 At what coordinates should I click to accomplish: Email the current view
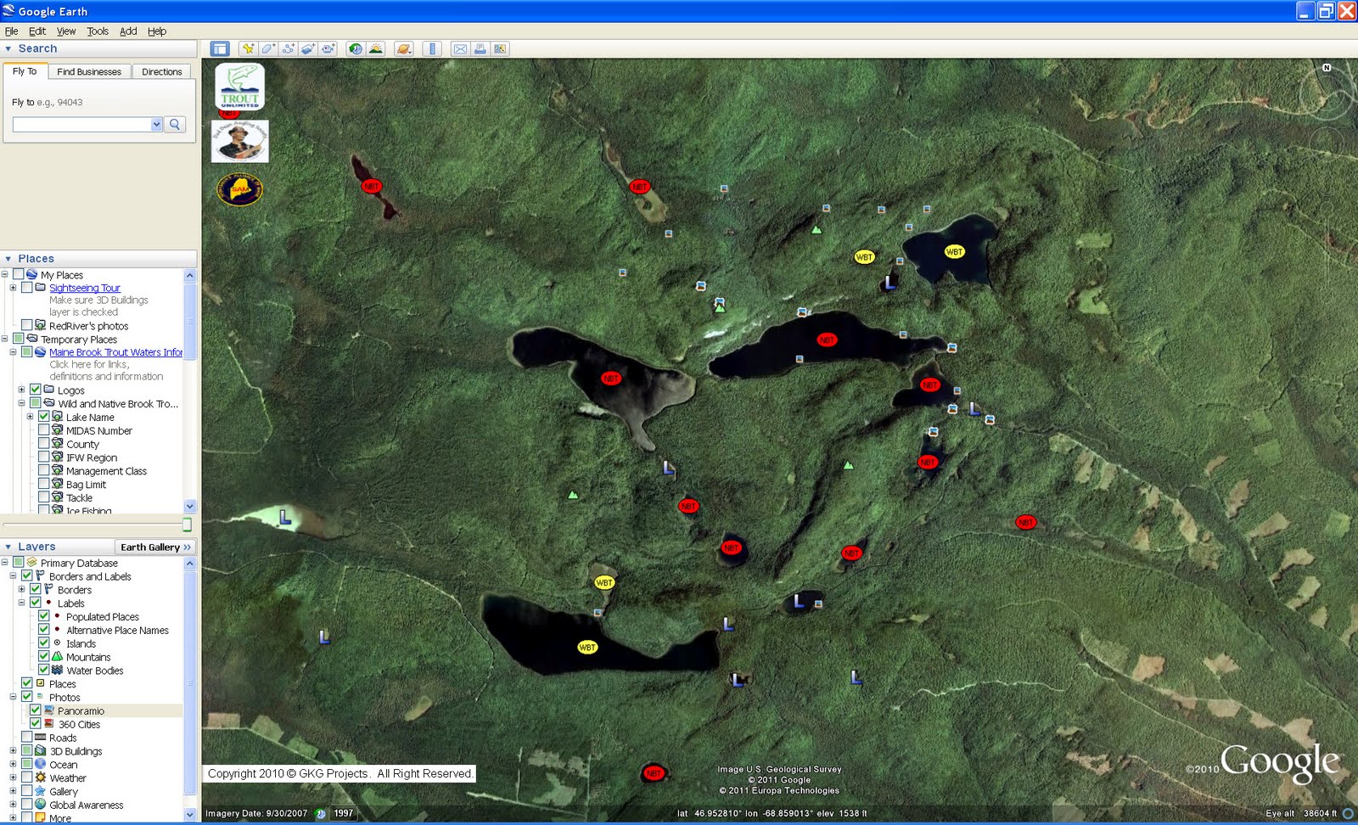pos(461,48)
